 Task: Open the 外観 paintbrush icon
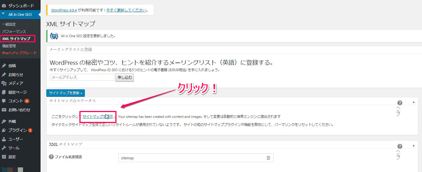[x=4, y=121]
